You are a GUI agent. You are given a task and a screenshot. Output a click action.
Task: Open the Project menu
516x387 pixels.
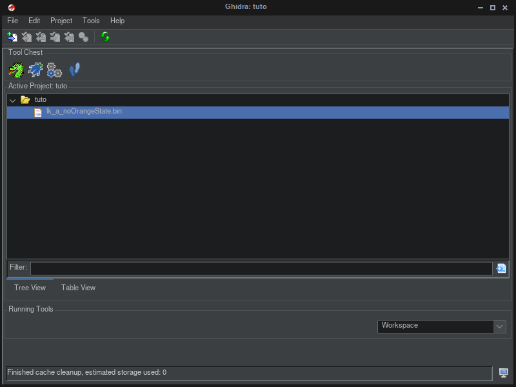pos(61,21)
